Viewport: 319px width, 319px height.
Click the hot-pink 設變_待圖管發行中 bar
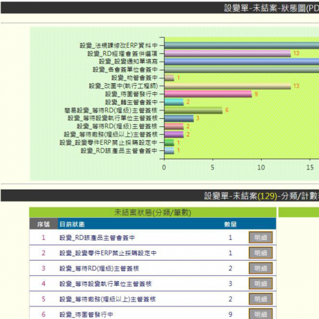[x=208, y=94]
